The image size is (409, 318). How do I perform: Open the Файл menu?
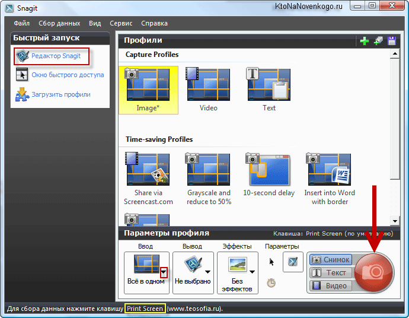click(x=22, y=23)
